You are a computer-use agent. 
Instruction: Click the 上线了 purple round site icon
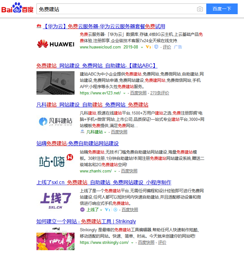tap(82, 210)
